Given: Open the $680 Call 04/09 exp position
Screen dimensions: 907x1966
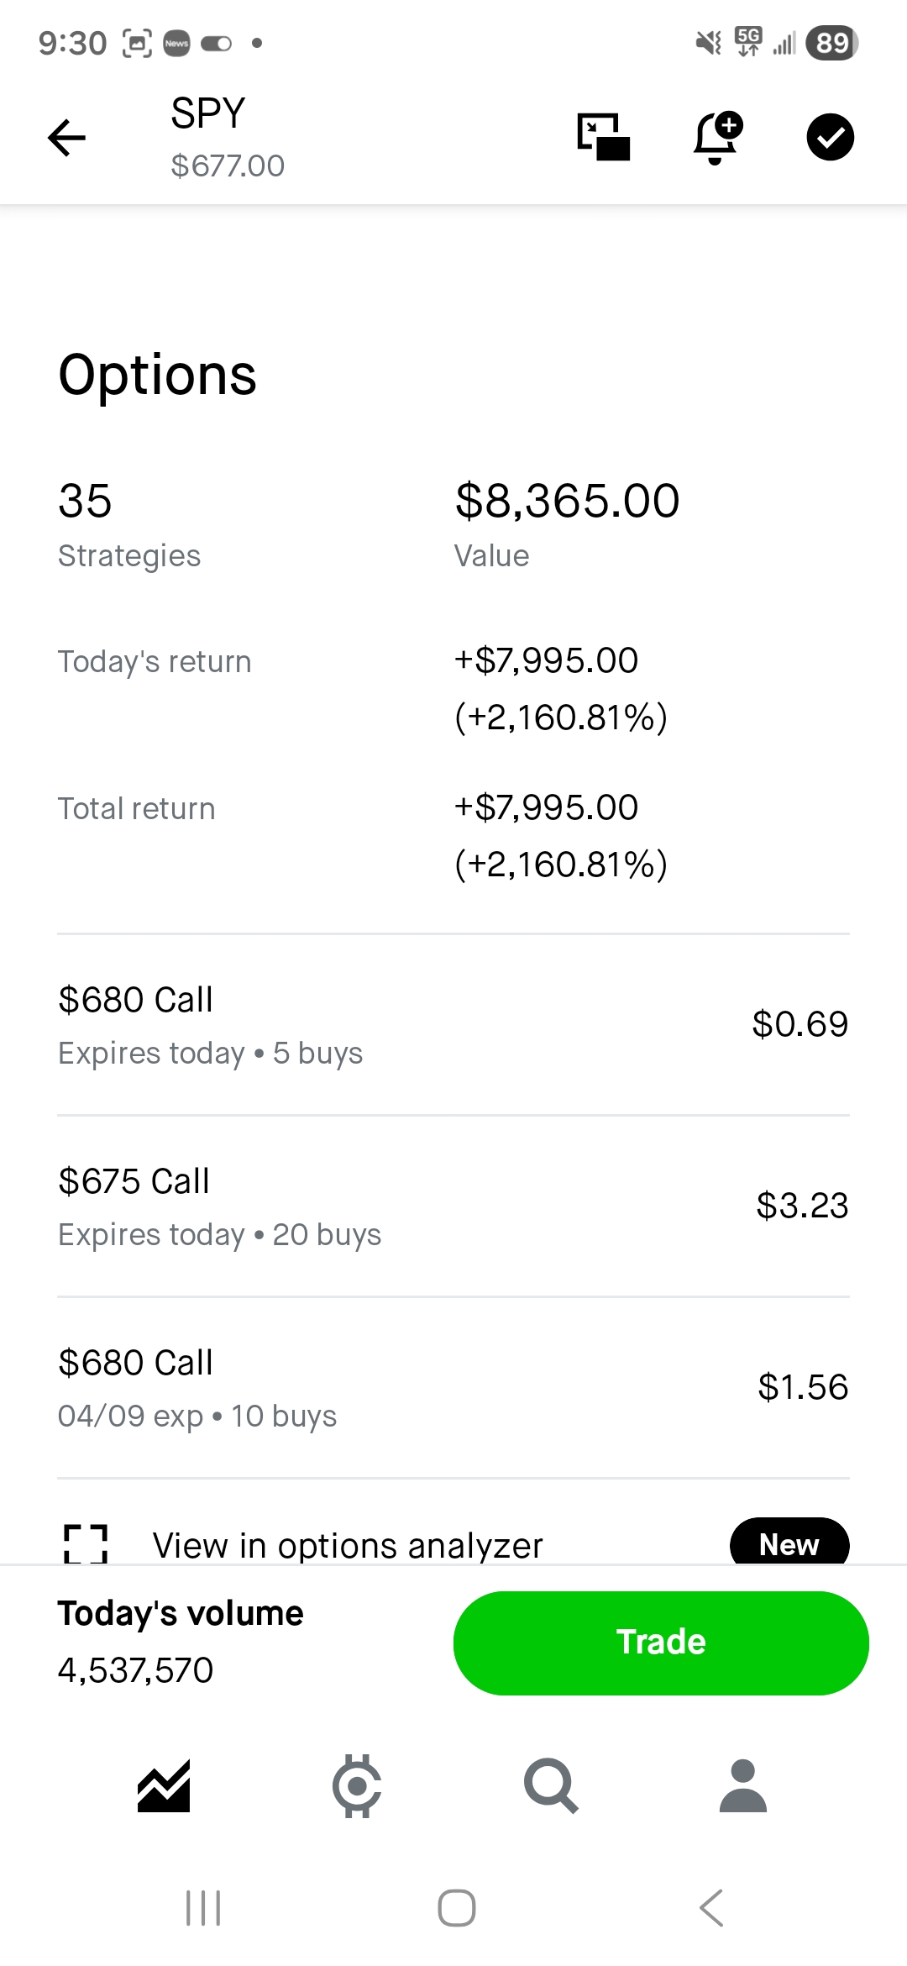Looking at the screenshot, I should point(453,1387).
